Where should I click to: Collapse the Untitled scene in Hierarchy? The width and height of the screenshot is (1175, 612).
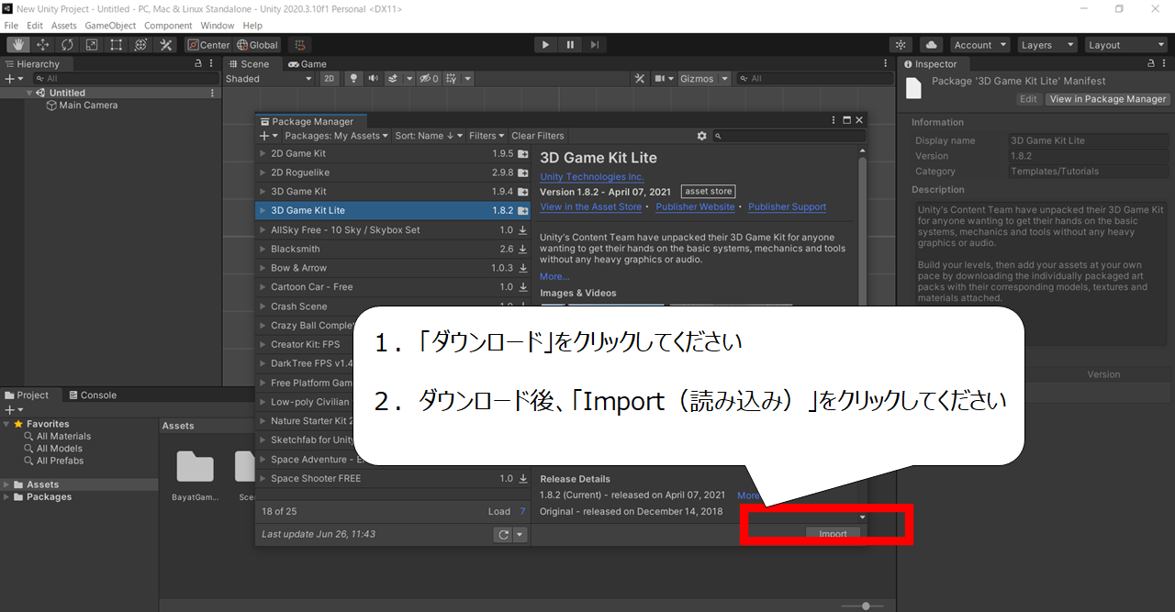click(x=29, y=93)
